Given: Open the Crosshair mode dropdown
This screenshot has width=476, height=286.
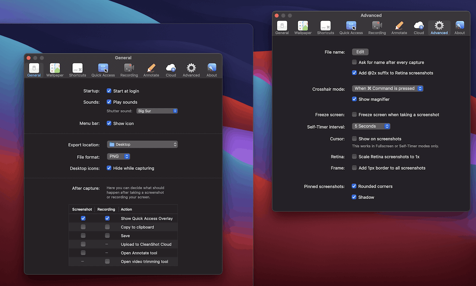Looking at the screenshot, I should click(387, 88).
